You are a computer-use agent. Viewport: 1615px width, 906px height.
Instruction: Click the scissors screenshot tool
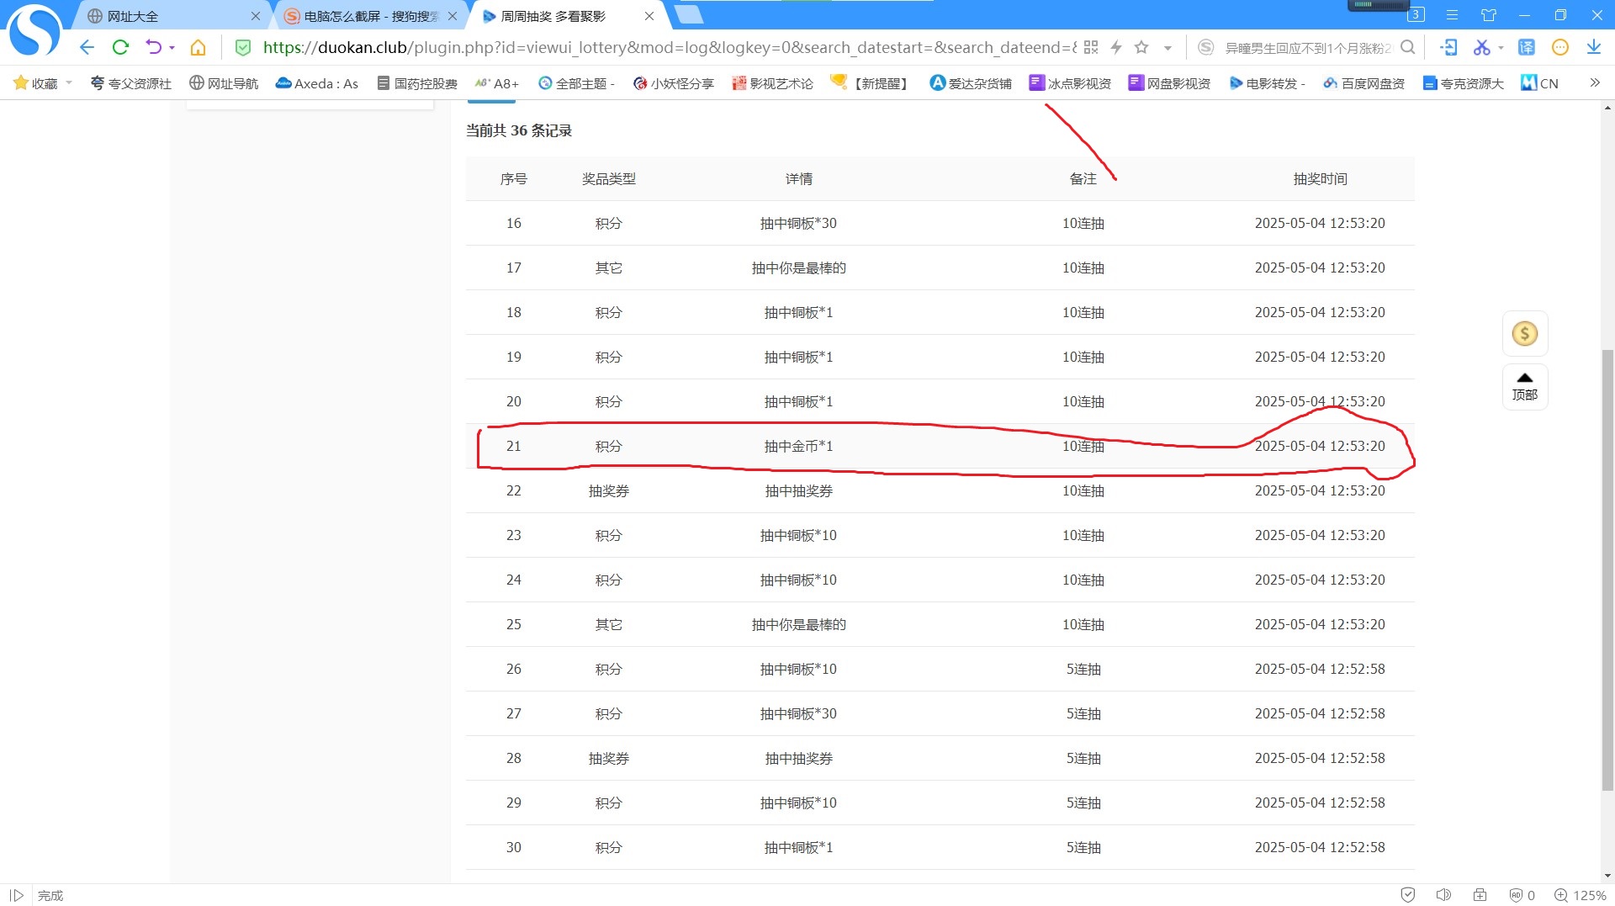pyautogui.click(x=1481, y=48)
